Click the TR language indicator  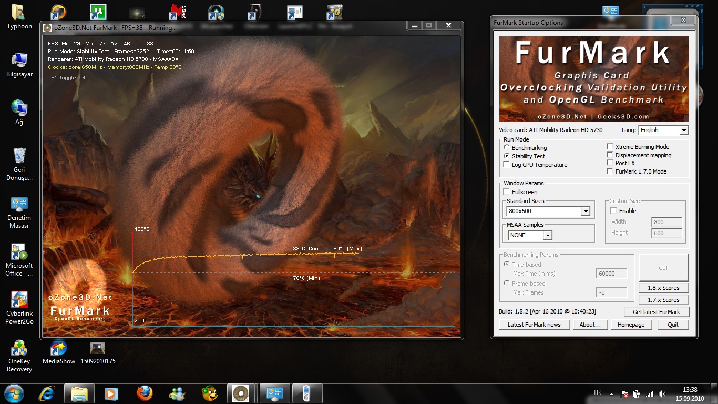pyautogui.click(x=597, y=392)
